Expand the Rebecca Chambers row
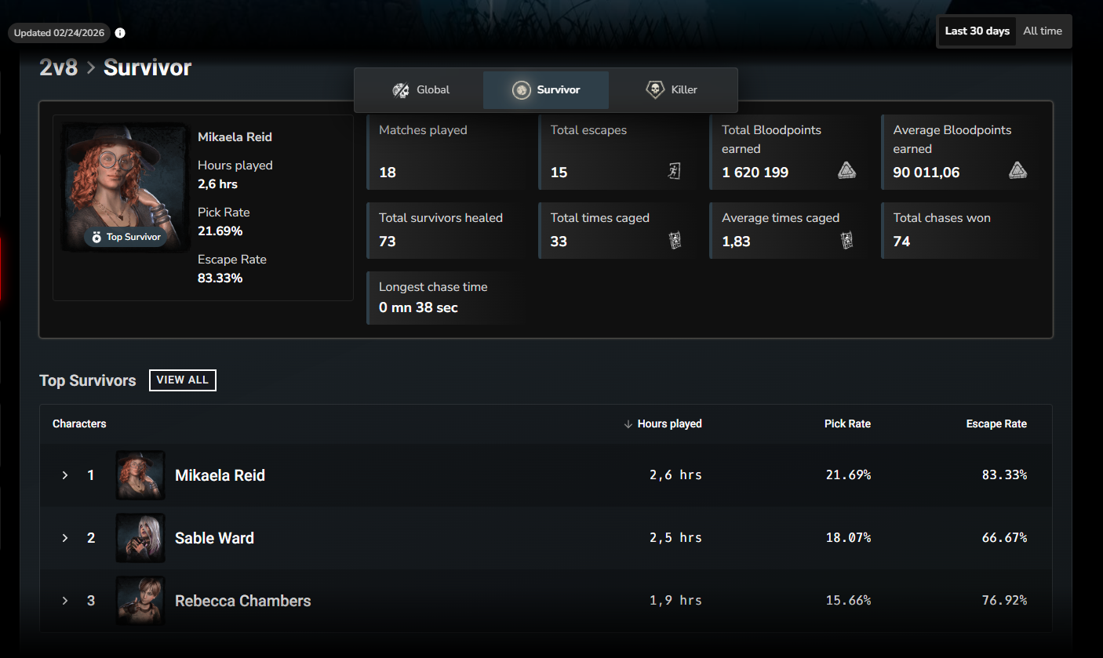The width and height of the screenshot is (1103, 658). pos(65,601)
